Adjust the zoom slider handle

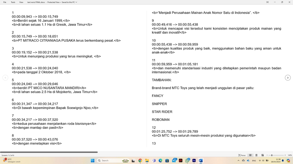click(x=272, y=155)
